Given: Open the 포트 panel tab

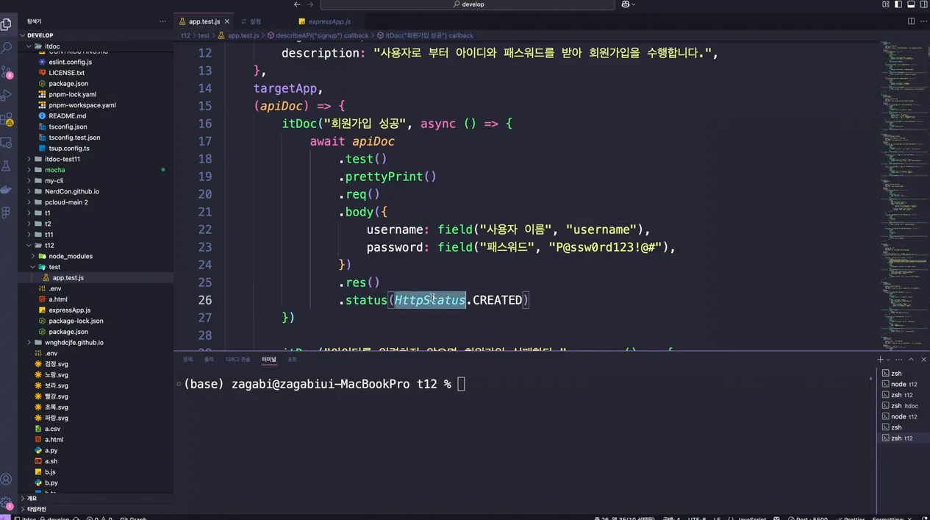Looking at the screenshot, I should pyautogui.click(x=292, y=359).
